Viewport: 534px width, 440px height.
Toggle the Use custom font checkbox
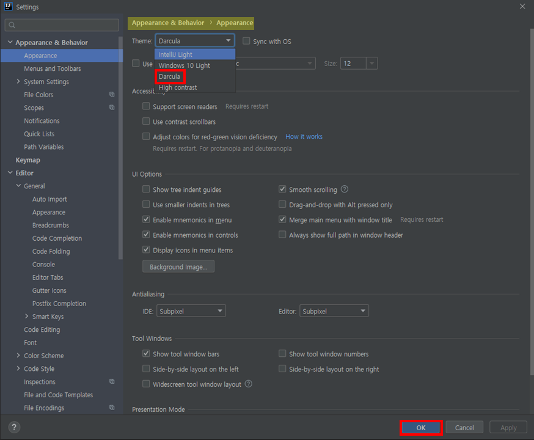pos(136,64)
